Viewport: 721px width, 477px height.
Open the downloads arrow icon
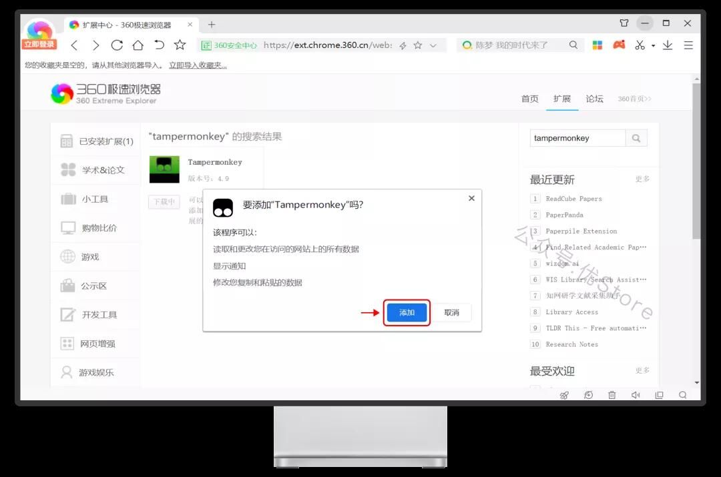668,45
